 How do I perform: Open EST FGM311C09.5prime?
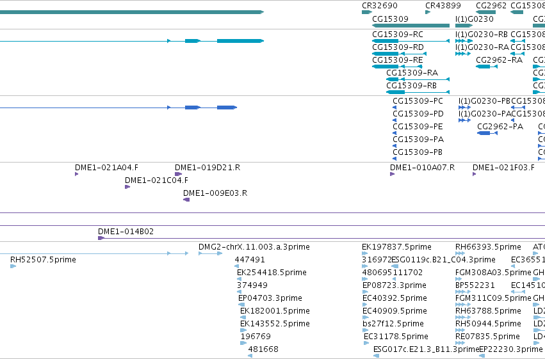click(493, 298)
